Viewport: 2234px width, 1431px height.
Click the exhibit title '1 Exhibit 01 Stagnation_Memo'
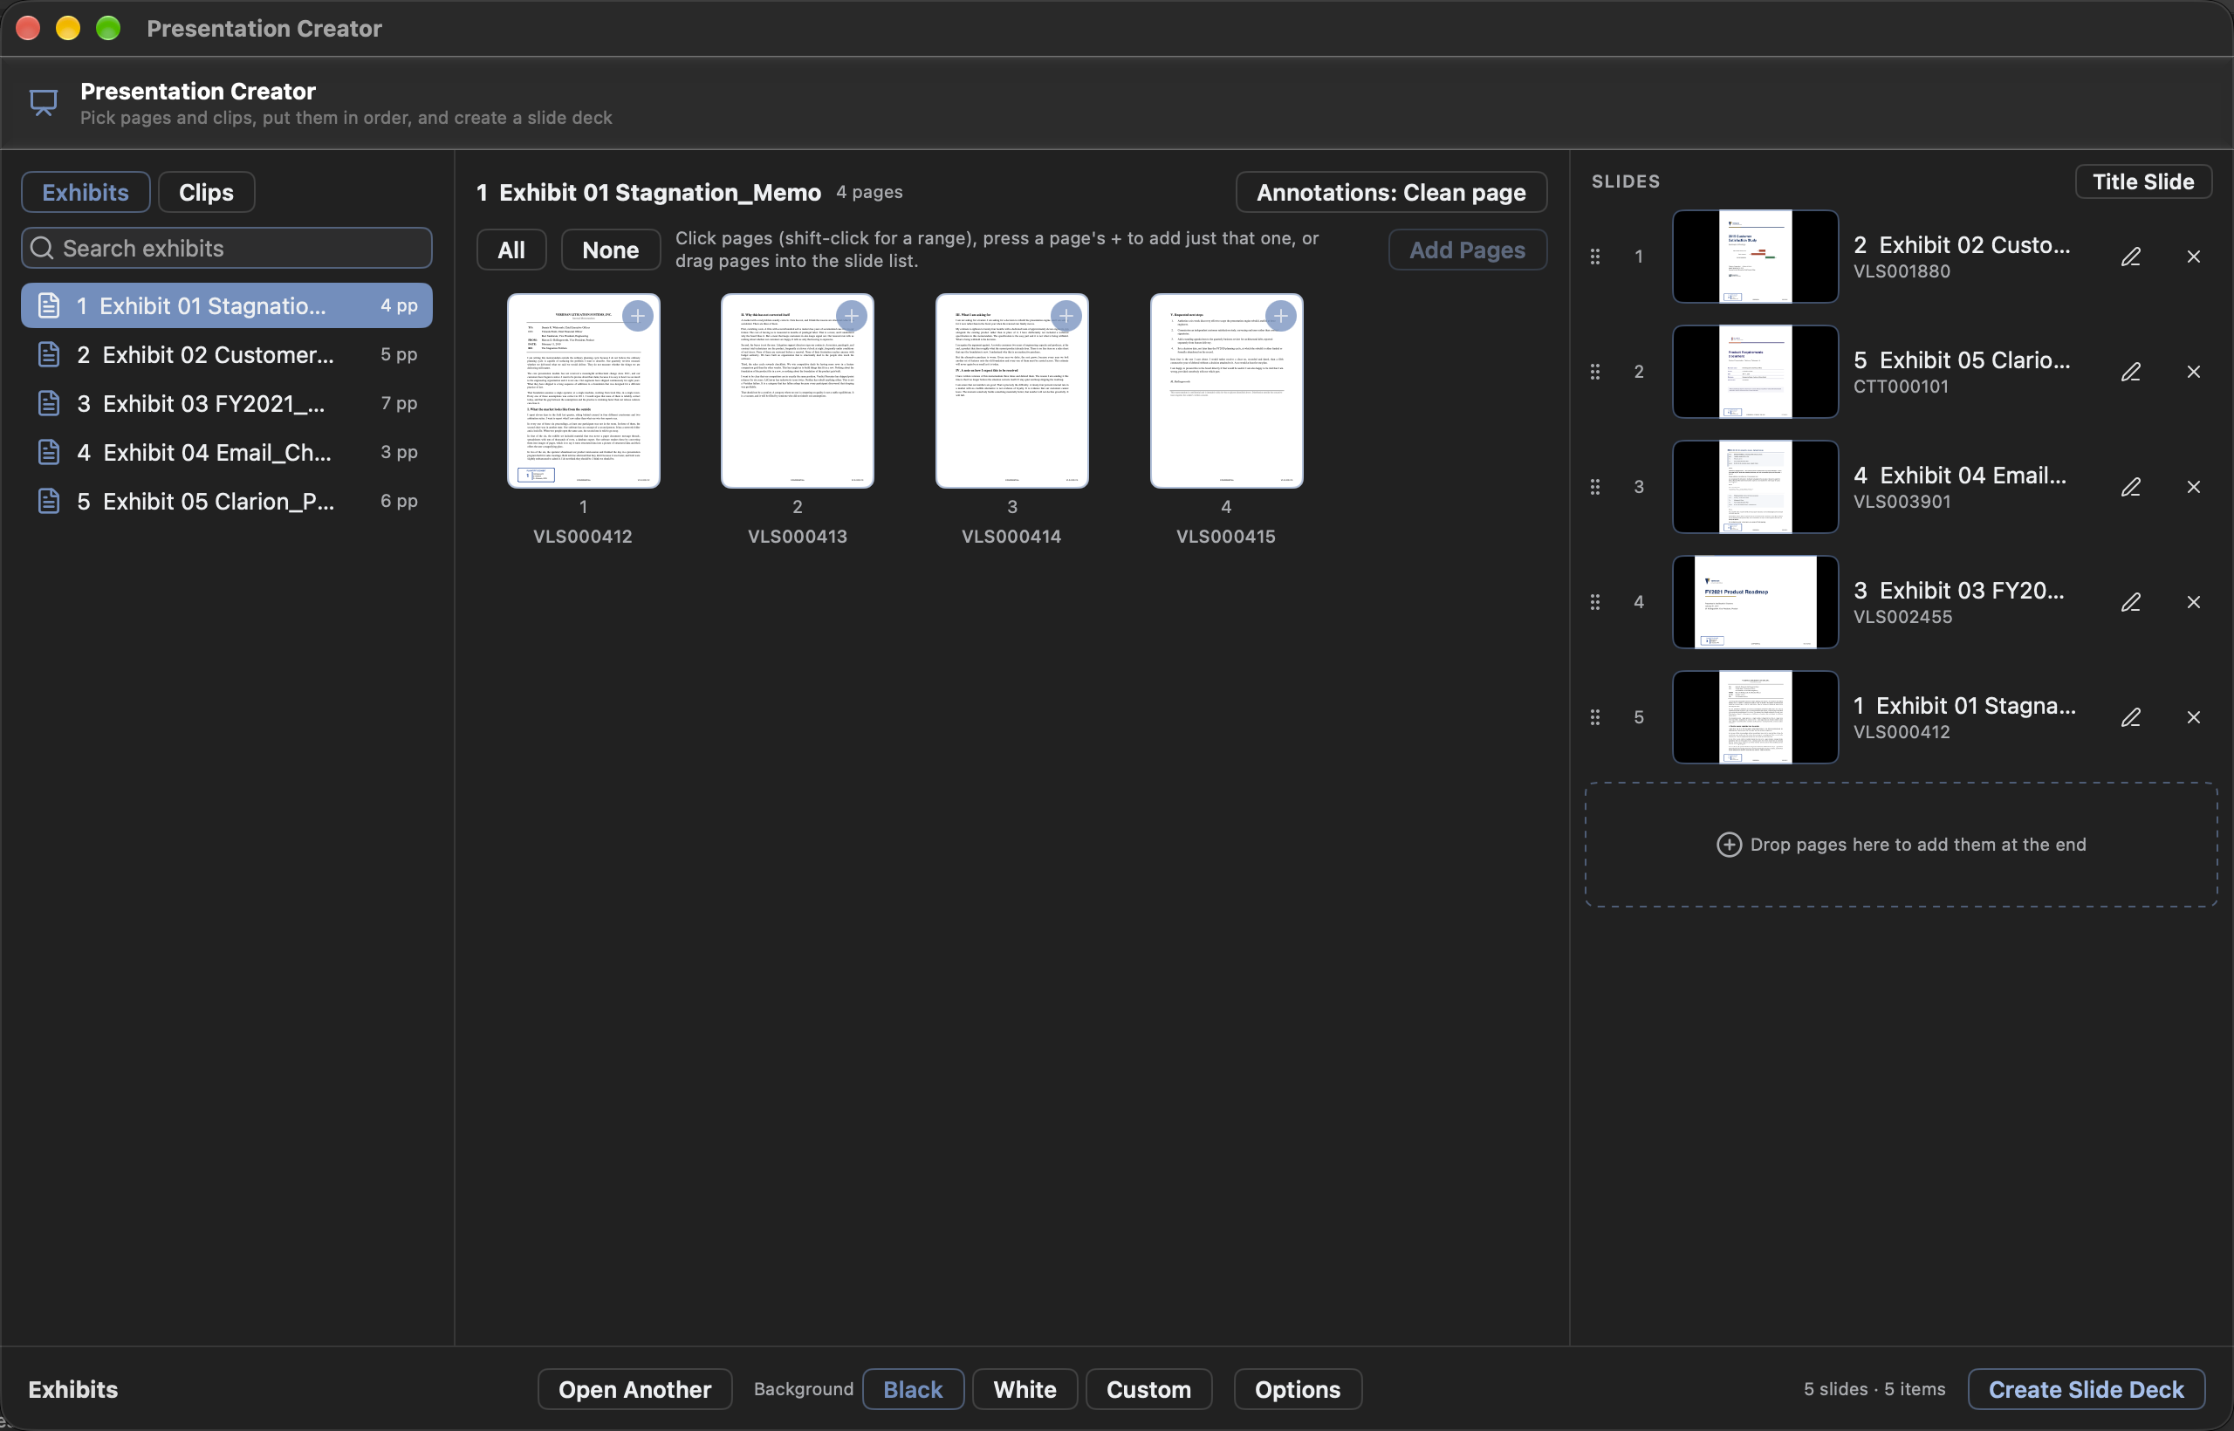648,192
